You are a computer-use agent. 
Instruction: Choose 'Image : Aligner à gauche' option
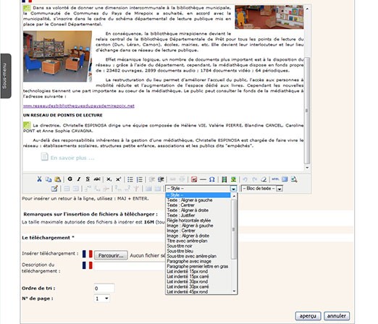(190, 226)
